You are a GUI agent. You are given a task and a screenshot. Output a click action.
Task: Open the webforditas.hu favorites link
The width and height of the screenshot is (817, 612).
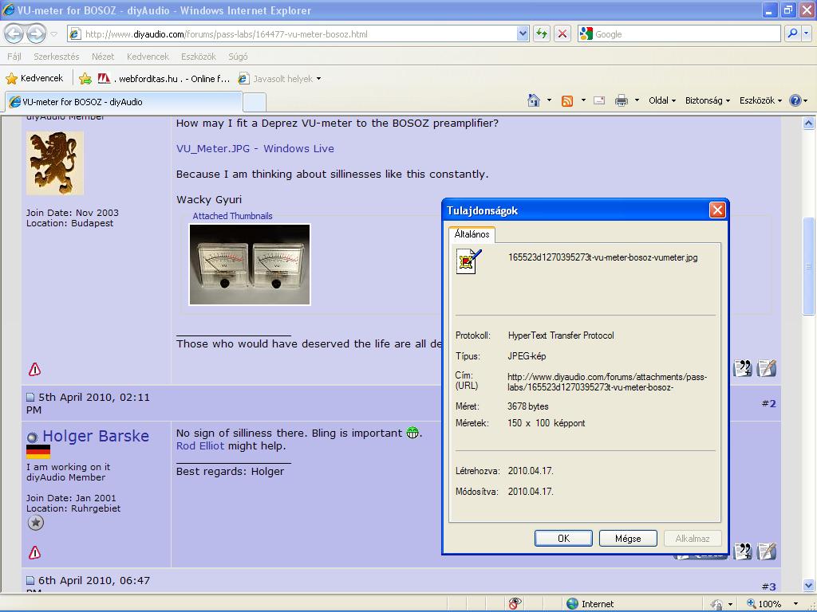coord(164,79)
